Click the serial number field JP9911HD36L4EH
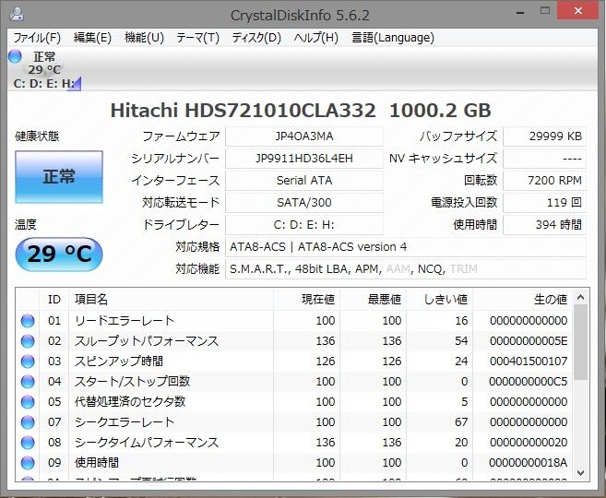The image size is (606, 498). click(x=304, y=159)
